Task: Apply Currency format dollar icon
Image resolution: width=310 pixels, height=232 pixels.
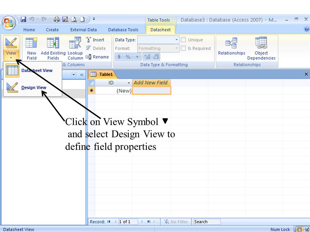Action: click(x=119, y=57)
